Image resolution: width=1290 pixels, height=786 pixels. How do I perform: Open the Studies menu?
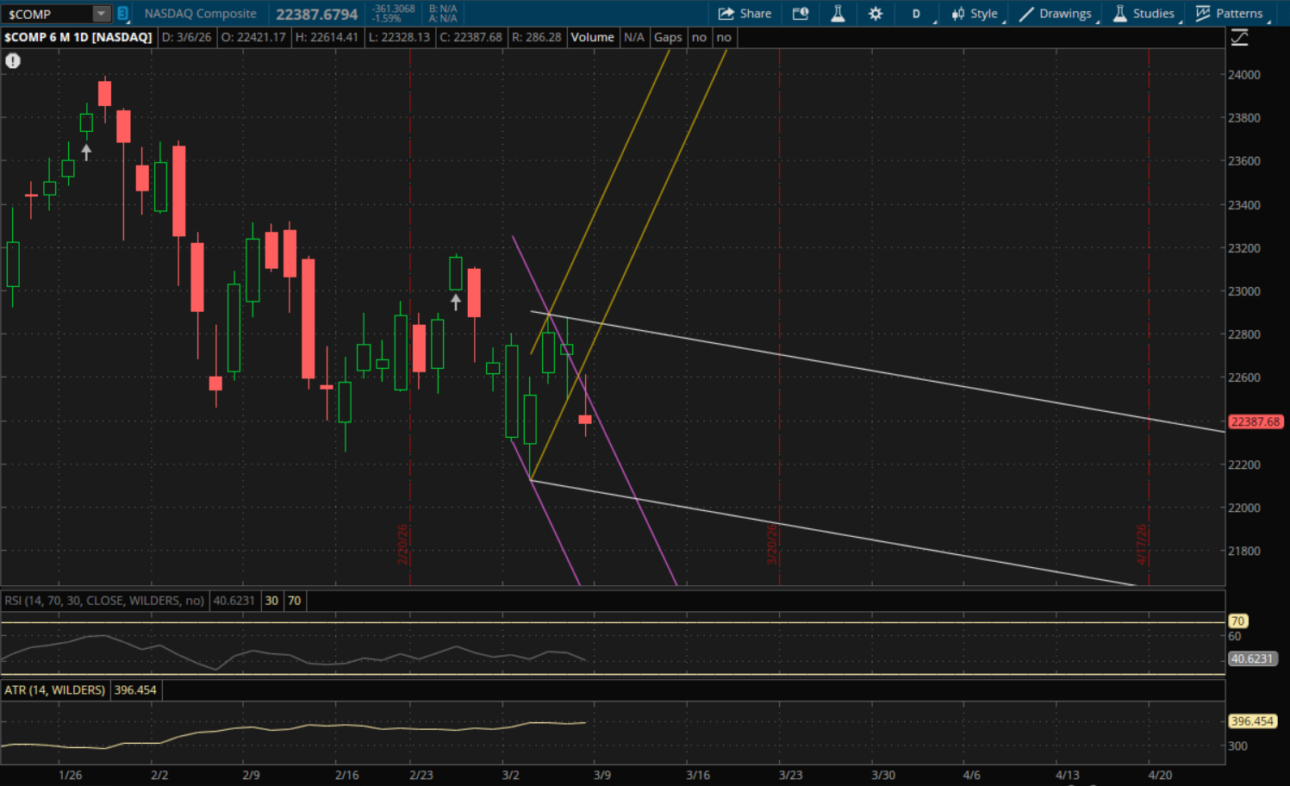point(1144,14)
